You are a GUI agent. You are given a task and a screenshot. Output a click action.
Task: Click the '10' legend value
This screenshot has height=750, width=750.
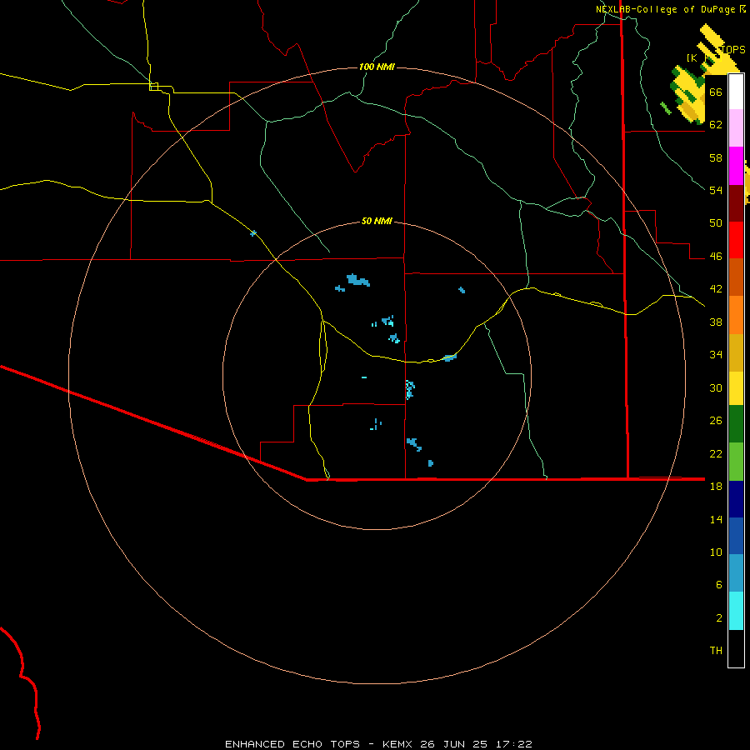coord(716,552)
